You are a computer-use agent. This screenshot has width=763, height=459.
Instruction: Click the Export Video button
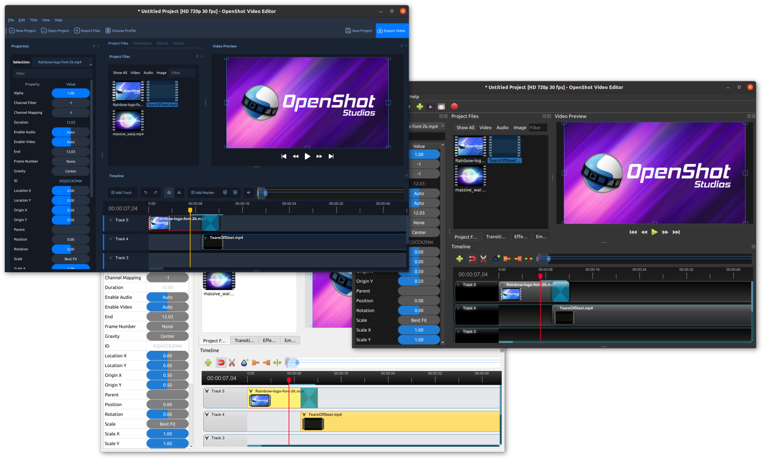click(x=392, y=30)
